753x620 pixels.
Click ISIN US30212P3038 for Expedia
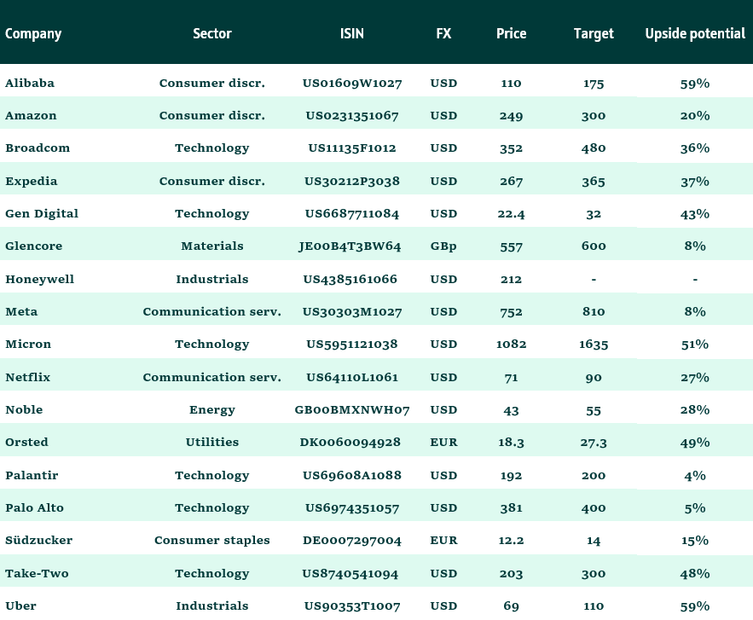(352, 181)
